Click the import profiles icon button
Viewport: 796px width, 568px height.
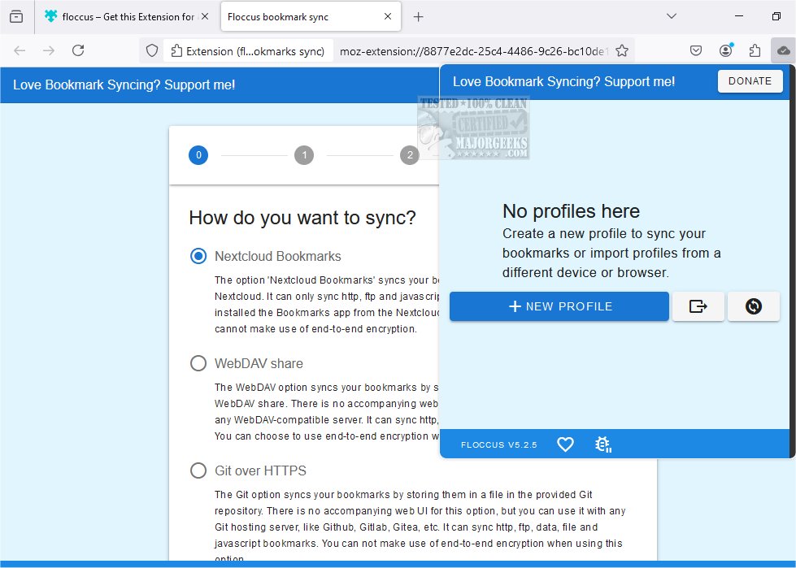pos(698,306)
